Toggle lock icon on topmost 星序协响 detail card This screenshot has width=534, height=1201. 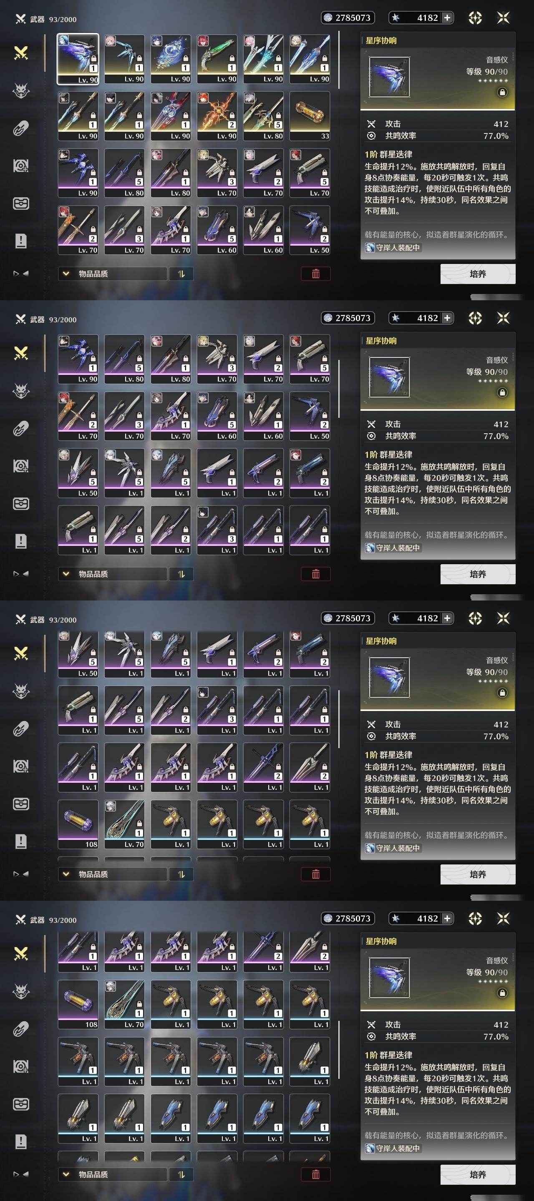coord(502,92)
